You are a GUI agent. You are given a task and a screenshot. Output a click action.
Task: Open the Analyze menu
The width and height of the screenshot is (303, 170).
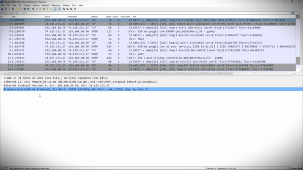36,5
